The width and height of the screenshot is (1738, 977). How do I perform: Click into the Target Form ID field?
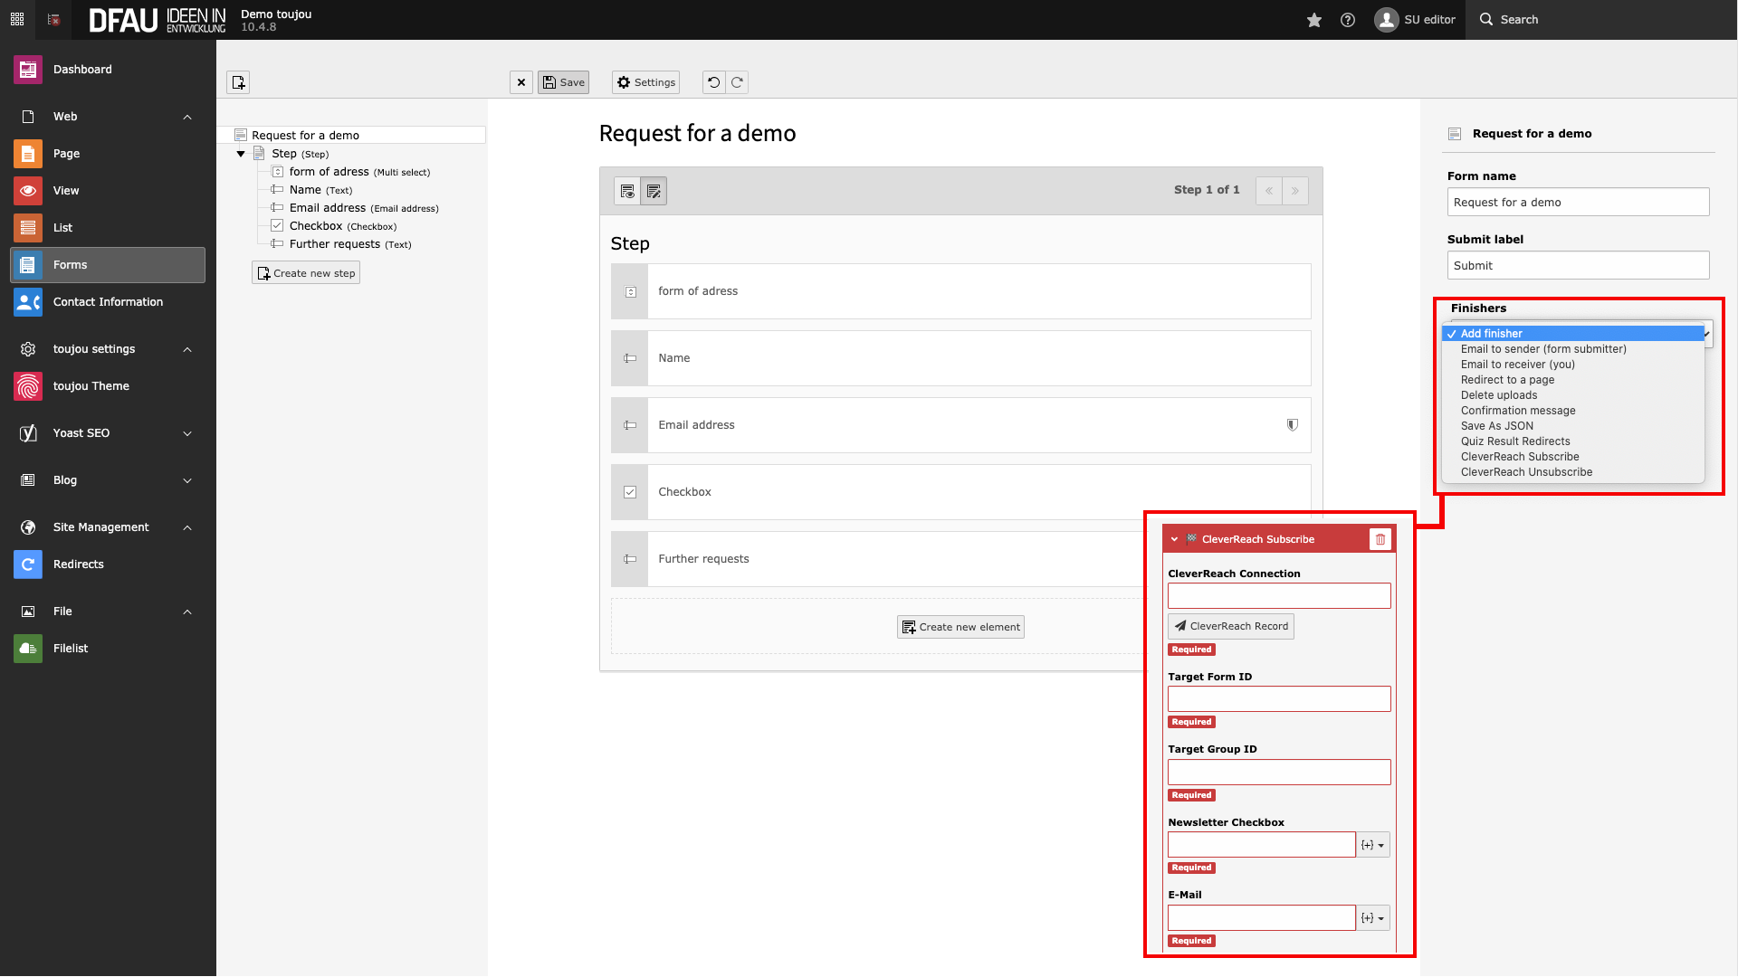click(1278, 699)
